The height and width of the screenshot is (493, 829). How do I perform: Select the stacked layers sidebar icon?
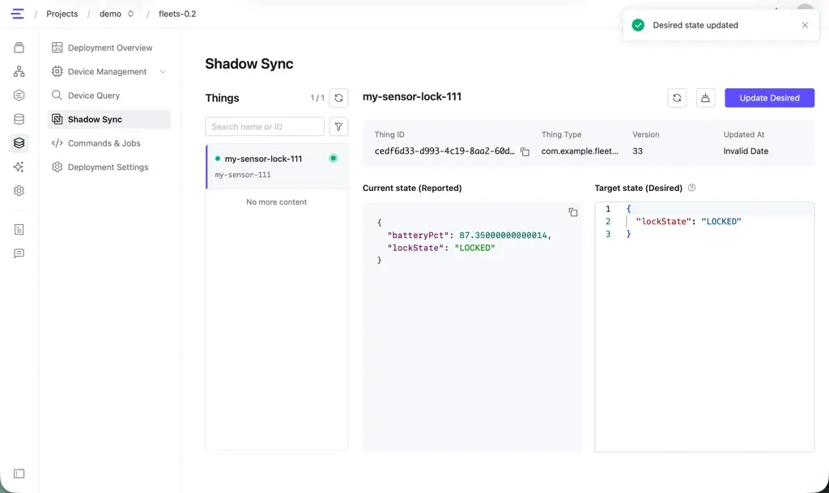click(x=19, y=143)
